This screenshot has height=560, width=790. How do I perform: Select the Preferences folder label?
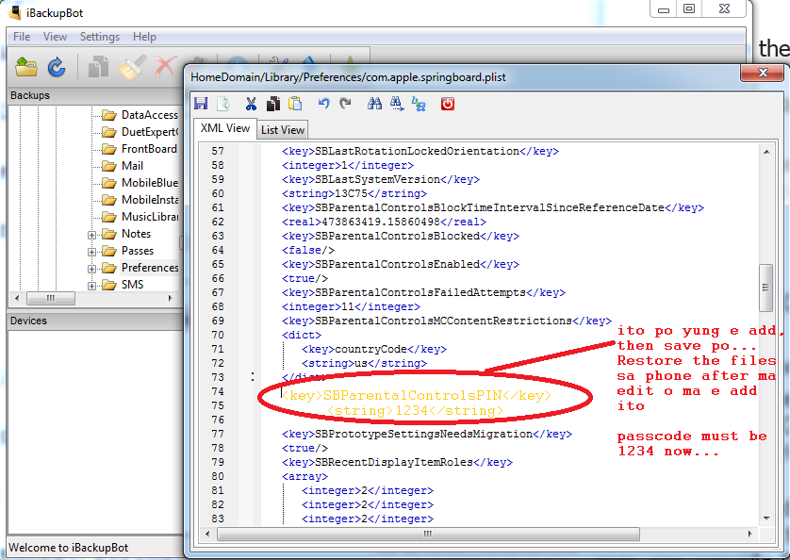(150, 268)
